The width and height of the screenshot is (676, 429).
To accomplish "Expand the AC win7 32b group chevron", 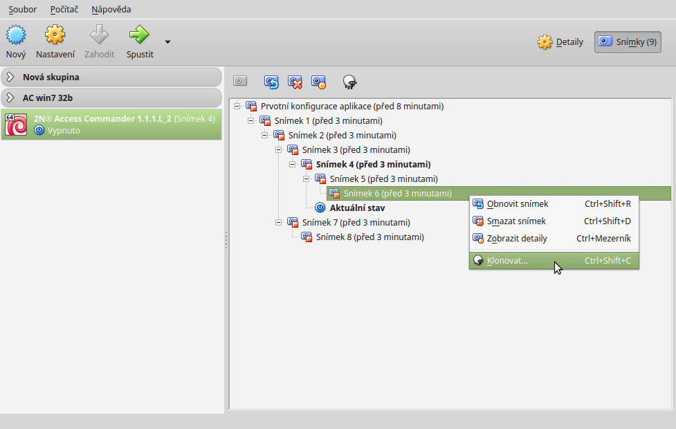I will (x=10, y=98).
